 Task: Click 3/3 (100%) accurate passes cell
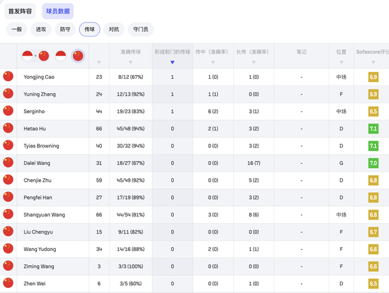(x=131, y=266)
